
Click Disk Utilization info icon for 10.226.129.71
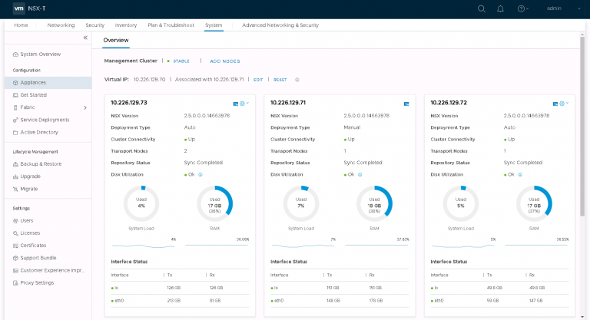pyautogui.click(x=360, y=174)
